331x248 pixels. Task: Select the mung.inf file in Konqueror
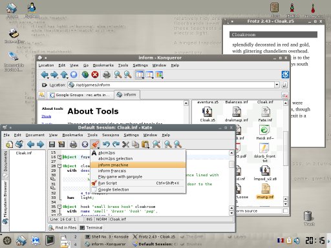click(x=265, y=191)
